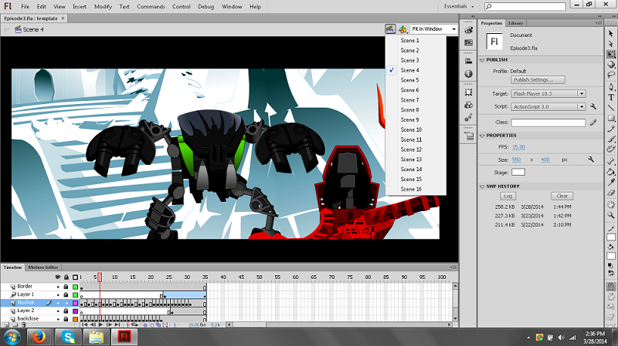The width and height of the screenshot is (618, 346).
Task: Open the Essentials workspace dropdown
Action: tap(459, 6)
